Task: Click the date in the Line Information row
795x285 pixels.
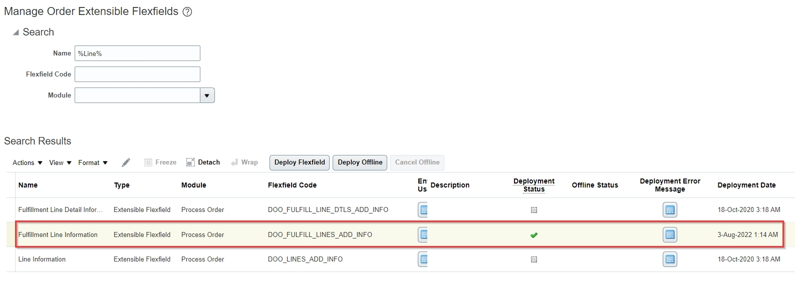Action: point(749,259)
